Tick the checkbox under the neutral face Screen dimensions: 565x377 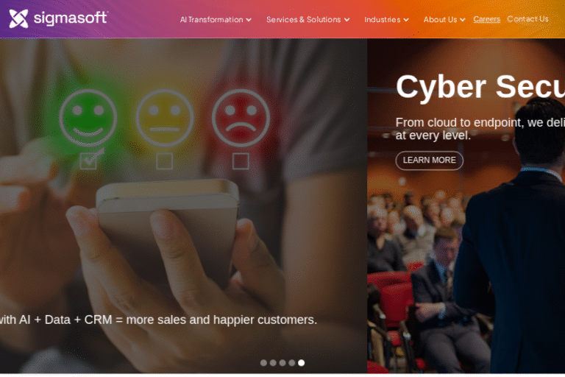164,161
